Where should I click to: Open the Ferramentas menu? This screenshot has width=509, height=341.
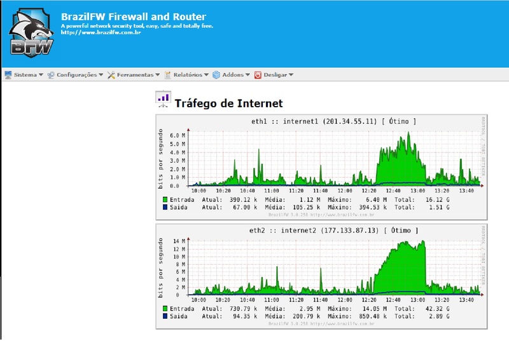pos(134,75)
